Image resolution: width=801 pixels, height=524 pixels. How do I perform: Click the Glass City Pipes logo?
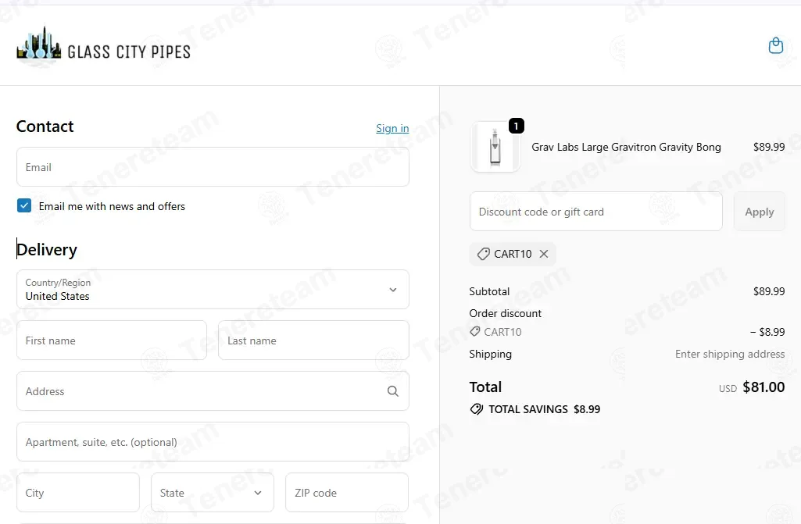104,47
